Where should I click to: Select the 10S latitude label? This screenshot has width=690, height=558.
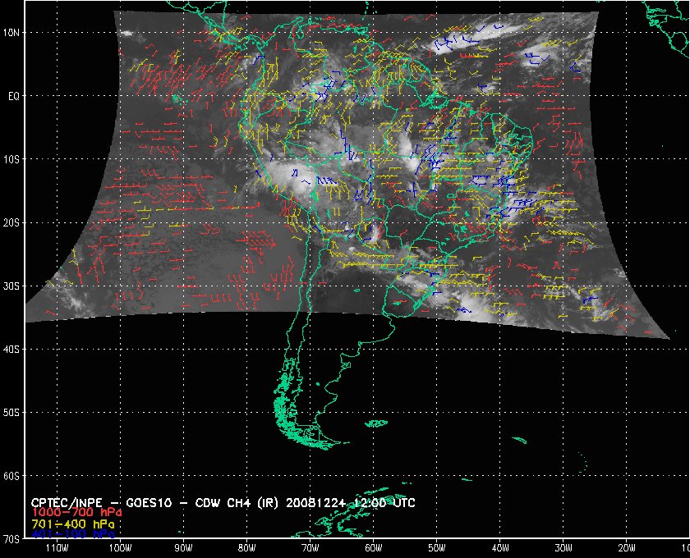pos(12,159)
